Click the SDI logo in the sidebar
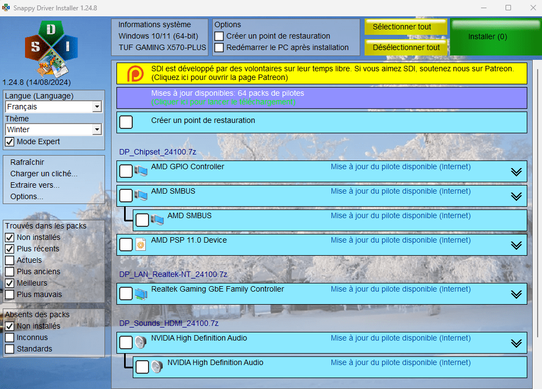542x389 pixels. click(x=50, y=48)
